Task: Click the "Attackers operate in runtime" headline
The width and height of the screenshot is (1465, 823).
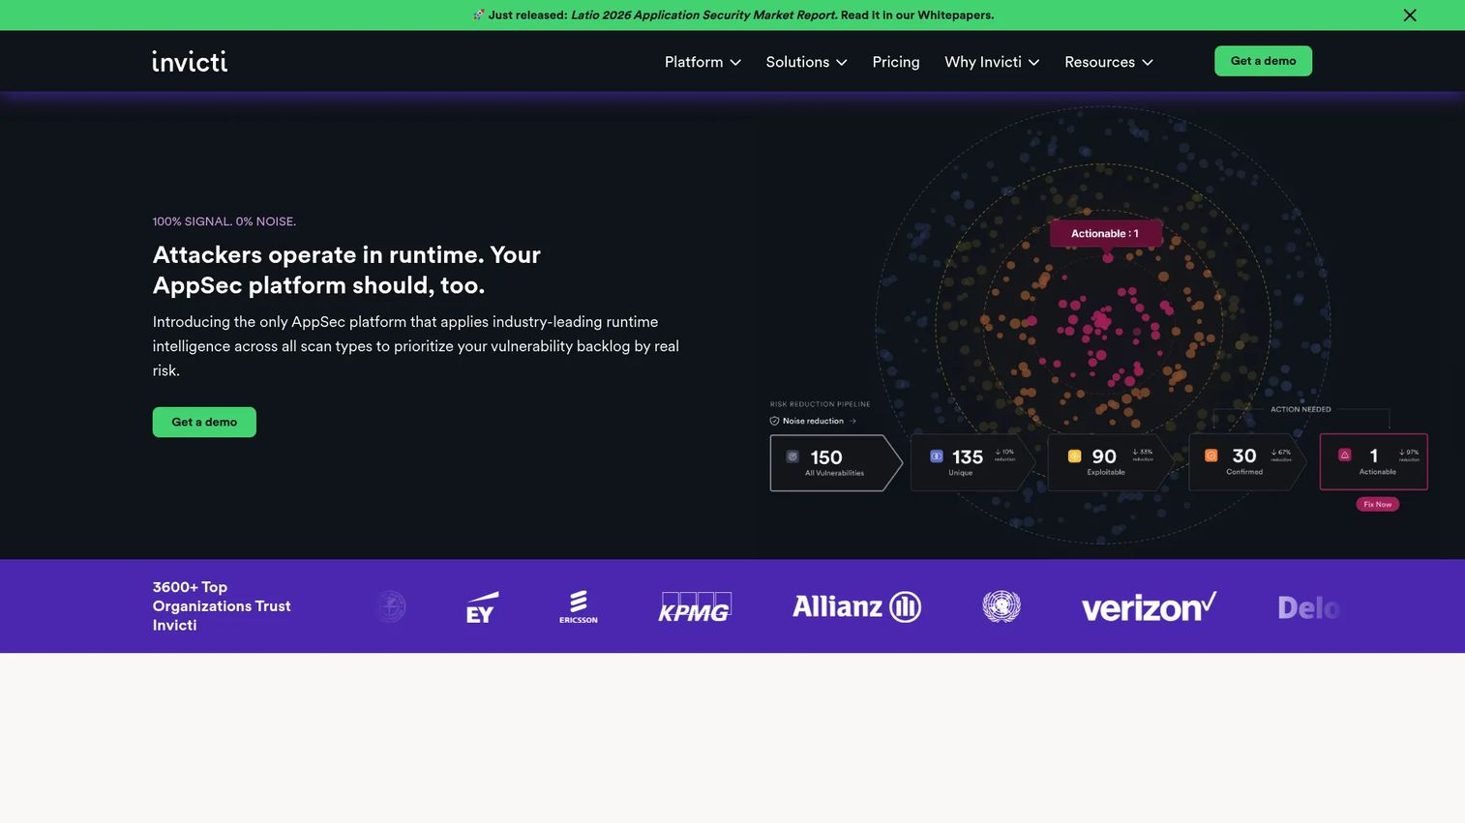Action: point(346,270)
